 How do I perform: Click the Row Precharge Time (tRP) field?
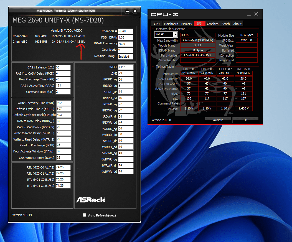pyautogui.click(x=63, y=80)
